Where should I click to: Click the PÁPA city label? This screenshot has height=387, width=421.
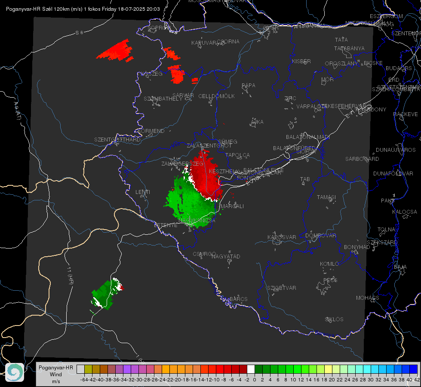pyautogui.click(x=249, y=86)
